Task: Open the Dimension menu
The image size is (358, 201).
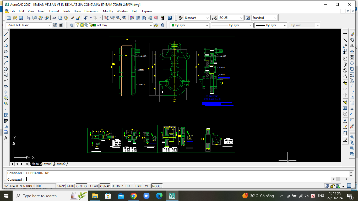Action: [92, 11]
